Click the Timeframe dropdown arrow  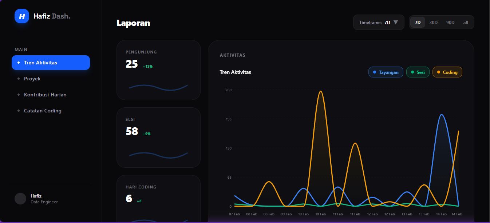396,22
